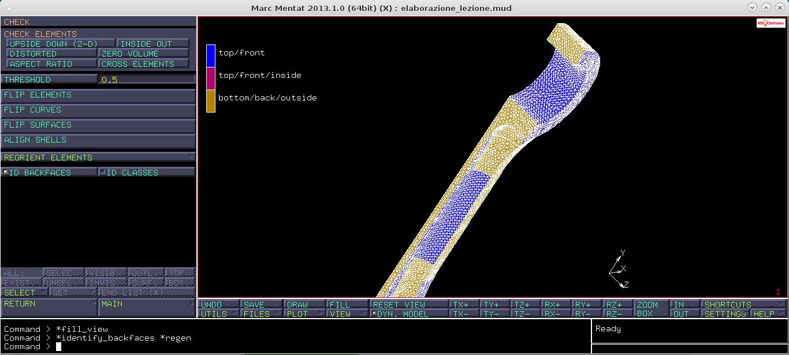The width and height of the screenshot is (789, 355).
Task: Zoom OUT of the model
Action: tap(686, 314)
